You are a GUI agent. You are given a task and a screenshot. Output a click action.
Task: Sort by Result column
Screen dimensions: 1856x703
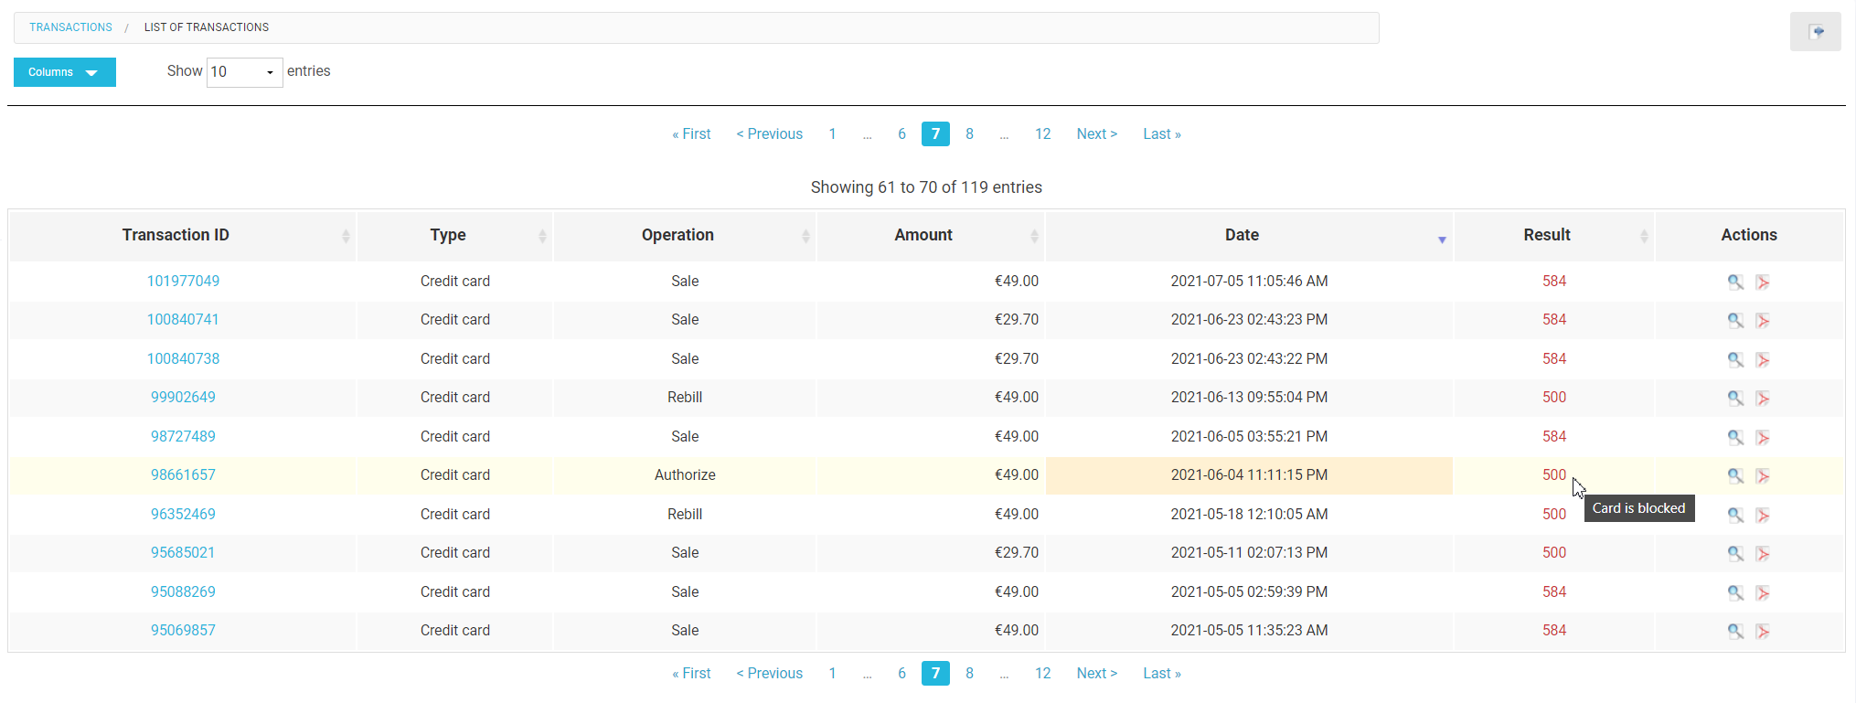[1553, 235]
